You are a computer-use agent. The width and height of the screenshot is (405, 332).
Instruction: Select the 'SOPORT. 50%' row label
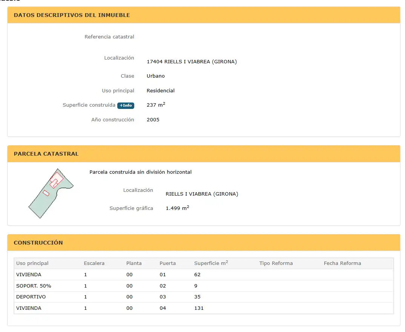[34, 286]
